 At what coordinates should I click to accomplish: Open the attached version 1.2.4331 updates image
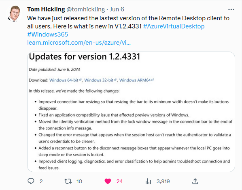coord(131,112)
